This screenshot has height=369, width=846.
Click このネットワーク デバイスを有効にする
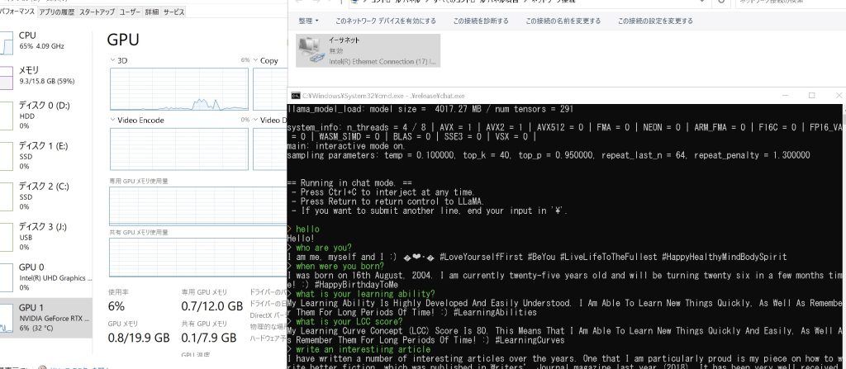tap(385, 21)
